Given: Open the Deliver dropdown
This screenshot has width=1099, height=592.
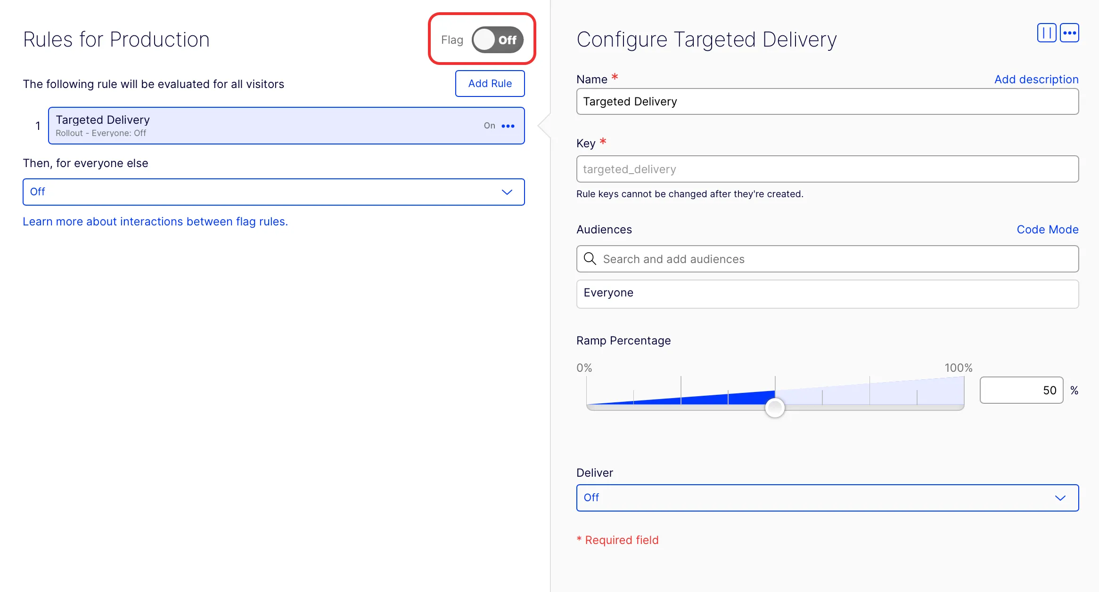Looking at the screenshot, I should click(x=827, y=498).
